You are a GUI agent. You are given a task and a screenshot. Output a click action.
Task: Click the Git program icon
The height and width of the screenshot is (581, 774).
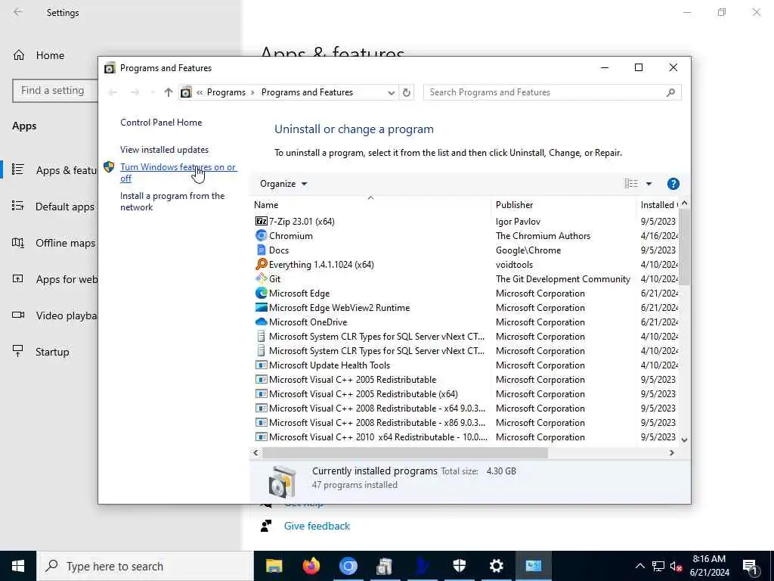point(261,278)
